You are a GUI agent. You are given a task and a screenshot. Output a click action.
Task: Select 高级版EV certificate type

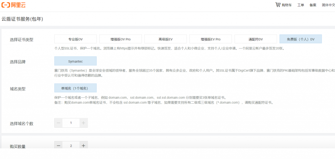coord(166,39)
